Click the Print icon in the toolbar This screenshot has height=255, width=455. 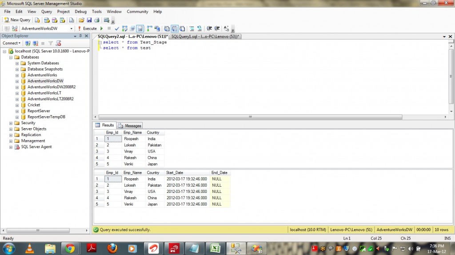click(x=96, y=20)
